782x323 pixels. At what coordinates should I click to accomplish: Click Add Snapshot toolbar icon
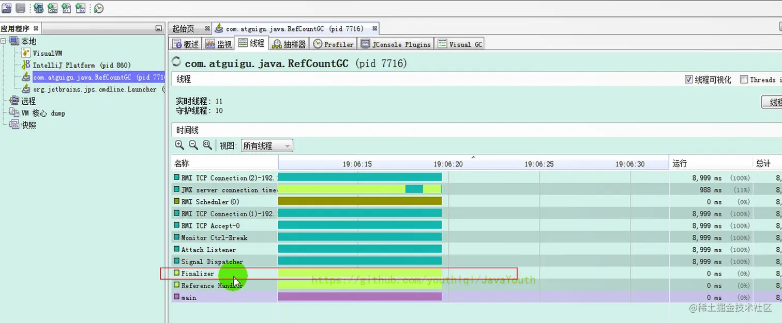tap(81, 8)
